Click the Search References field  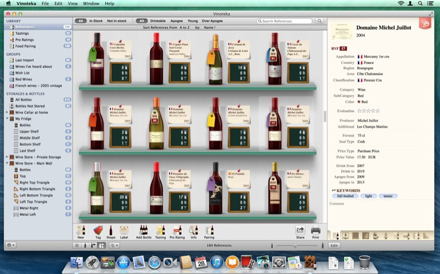(284, 21)
